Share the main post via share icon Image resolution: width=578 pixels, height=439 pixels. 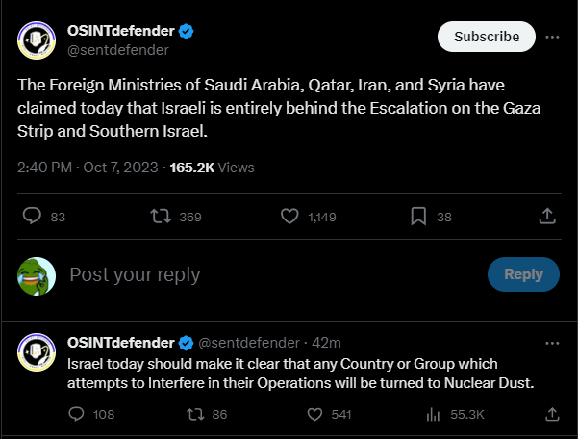click(x=547, y=217)
